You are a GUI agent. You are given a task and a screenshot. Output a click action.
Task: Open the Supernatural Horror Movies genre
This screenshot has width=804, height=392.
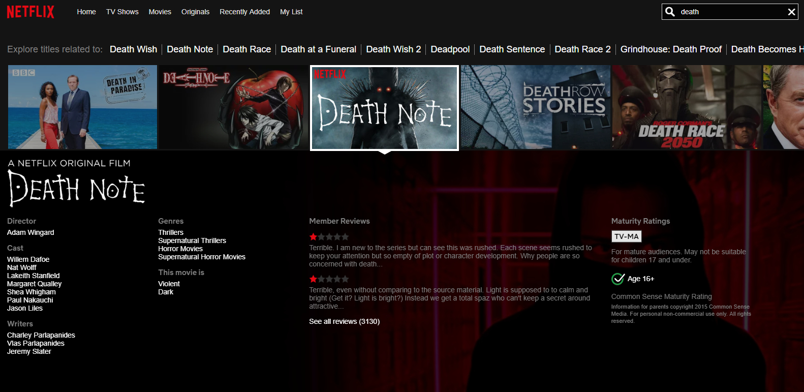pos(202,257)
